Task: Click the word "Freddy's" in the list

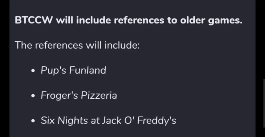Action: 157,121
